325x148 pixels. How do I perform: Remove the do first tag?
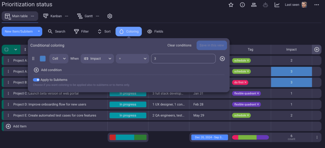(245, 82)
